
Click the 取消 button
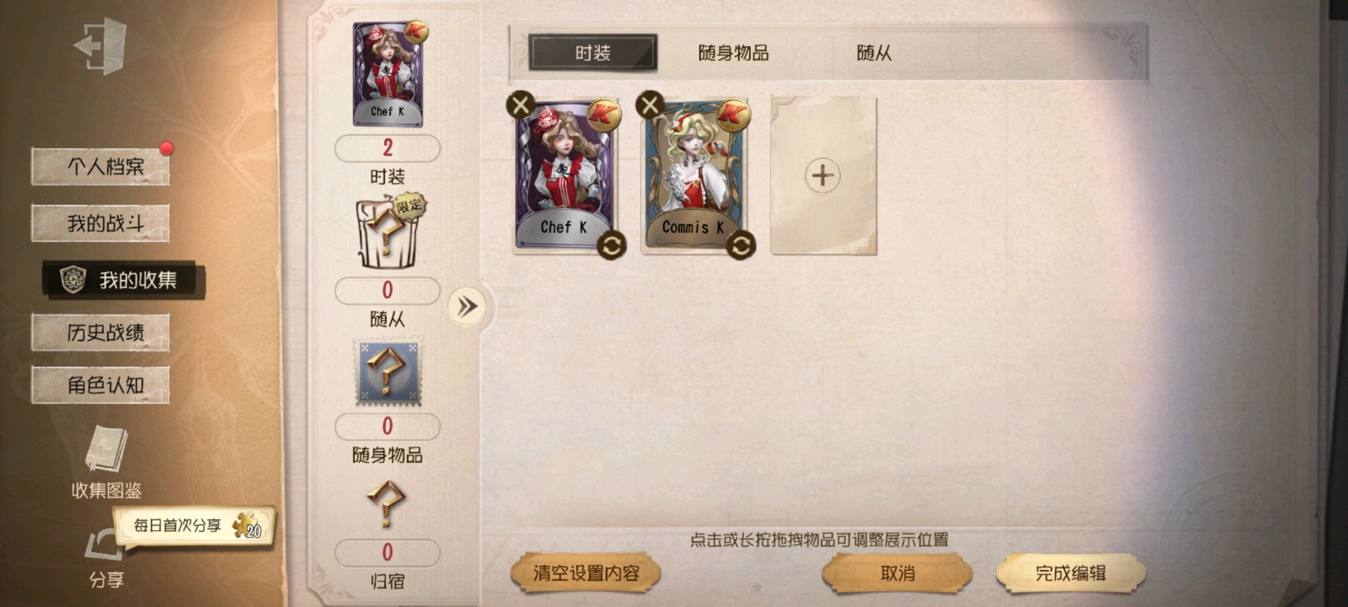[897, 573]
